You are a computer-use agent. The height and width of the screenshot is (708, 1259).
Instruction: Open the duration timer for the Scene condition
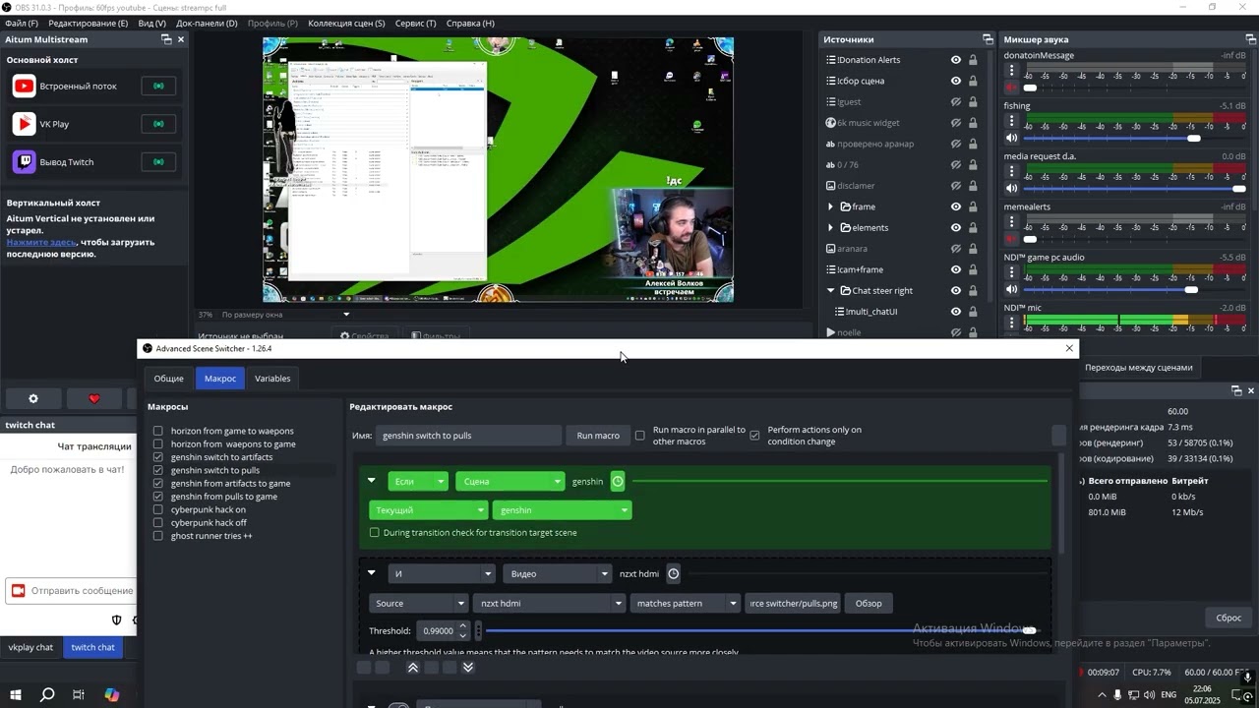tap(618, 481)
